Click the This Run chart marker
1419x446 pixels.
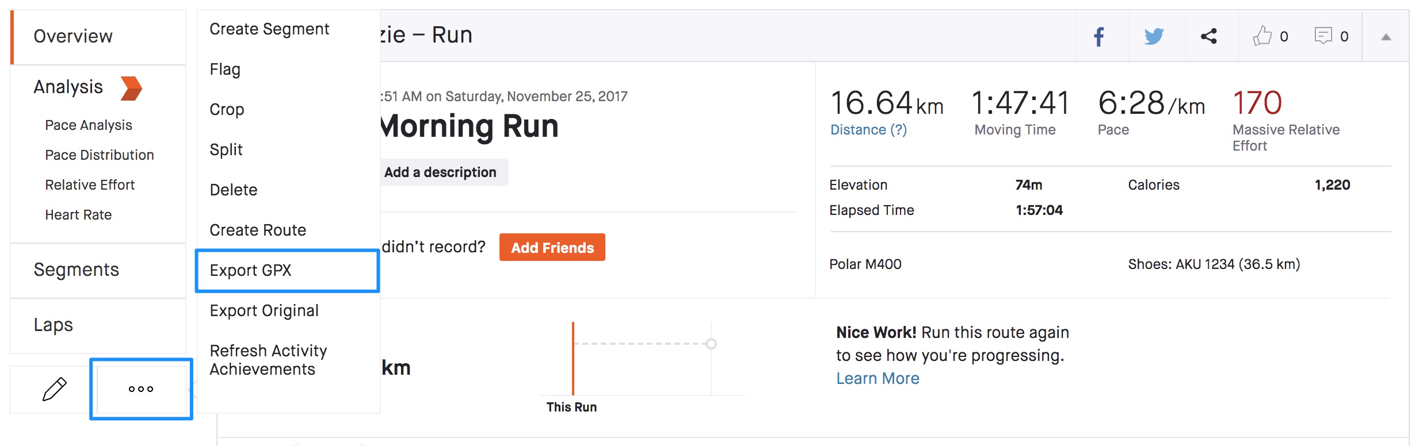point(573,359)
